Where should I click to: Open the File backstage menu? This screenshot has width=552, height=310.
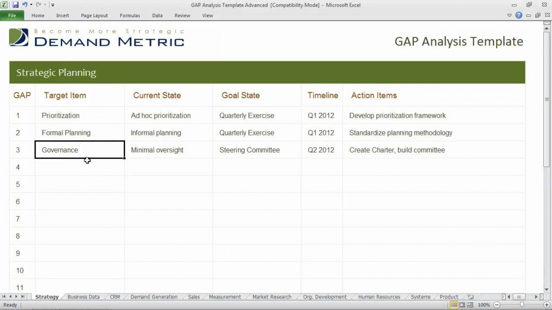click(x=12, y=15)
